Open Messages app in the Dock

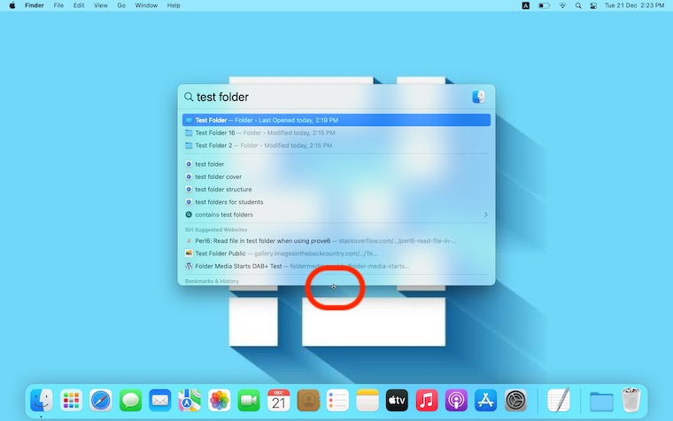pos(130,401)
